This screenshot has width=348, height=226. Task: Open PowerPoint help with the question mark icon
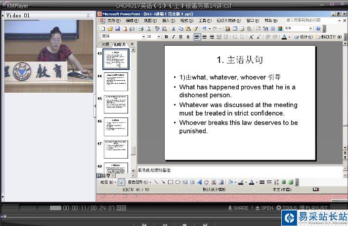(318, 28)
